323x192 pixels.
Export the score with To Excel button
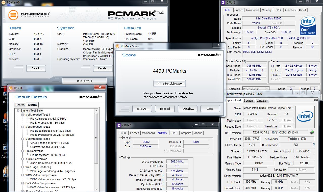point(165,109)
